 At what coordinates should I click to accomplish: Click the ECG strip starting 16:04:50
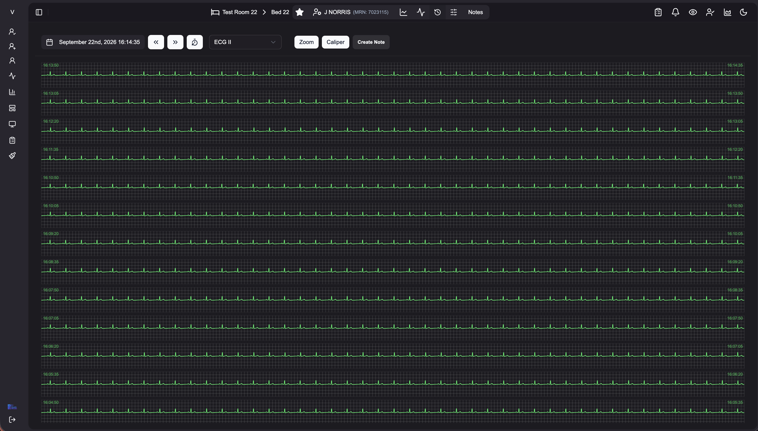click(x=393, y=411)
